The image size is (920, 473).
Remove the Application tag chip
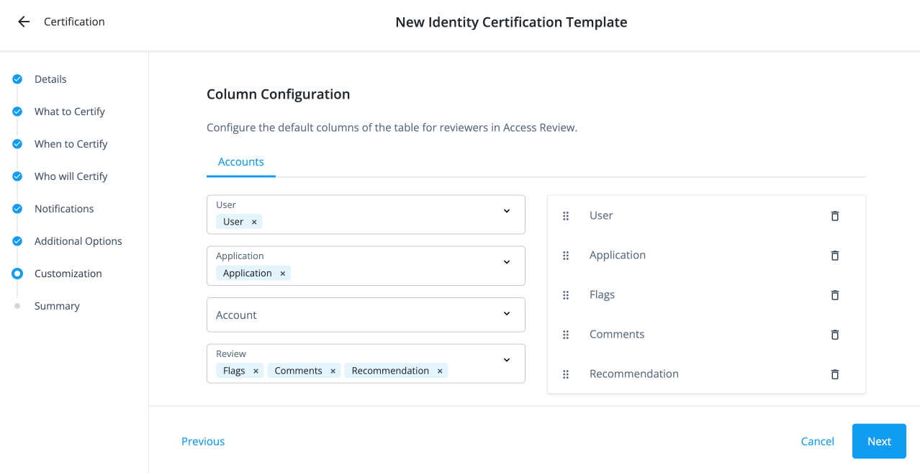point(282,273)
